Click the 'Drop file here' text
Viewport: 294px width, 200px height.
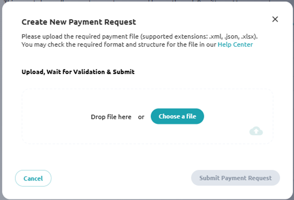111,117
